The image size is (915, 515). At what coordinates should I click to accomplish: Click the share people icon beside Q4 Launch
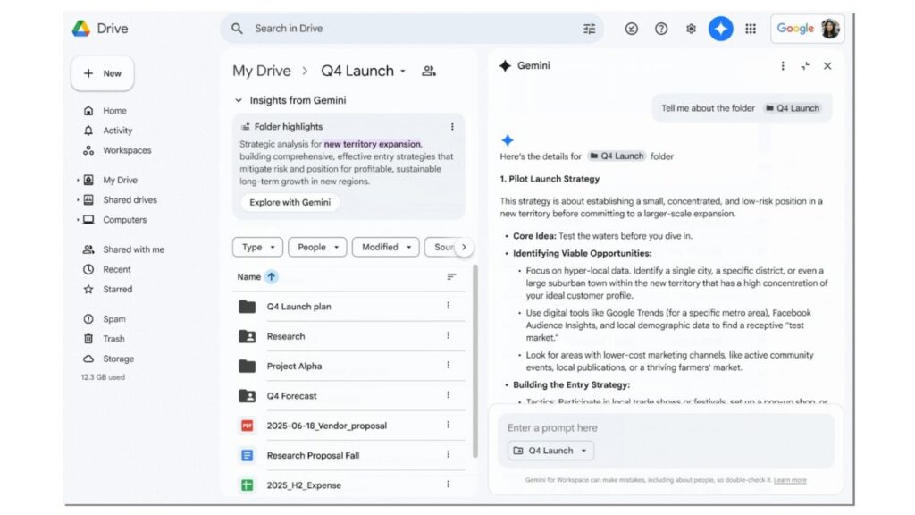pyautogui.click(x=427, y=70)
